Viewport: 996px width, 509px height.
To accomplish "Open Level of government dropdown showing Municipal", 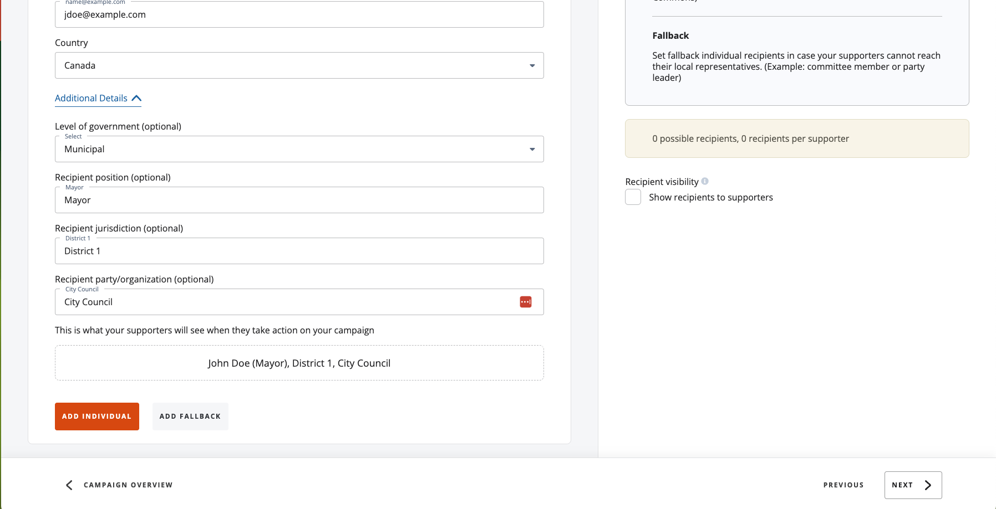I will pyautogui.click(x=299, y=149).
